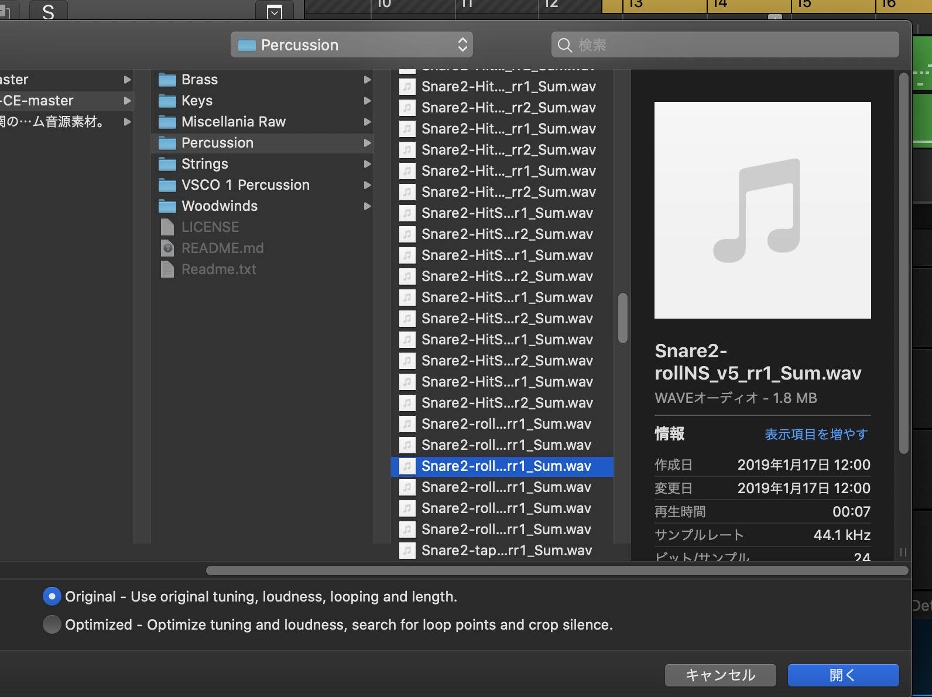Select the 音源素材 folder row
The image size is (932, 697).
pos(66,122)
